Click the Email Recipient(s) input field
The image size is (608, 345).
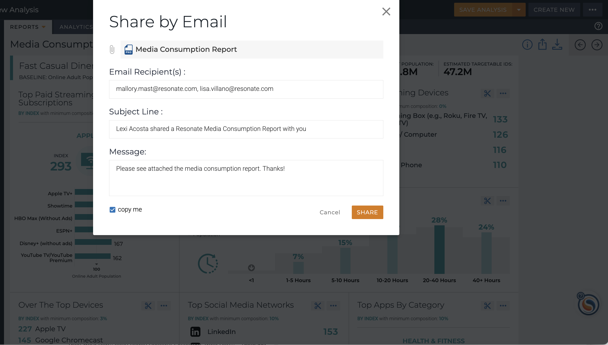point(246,89)
